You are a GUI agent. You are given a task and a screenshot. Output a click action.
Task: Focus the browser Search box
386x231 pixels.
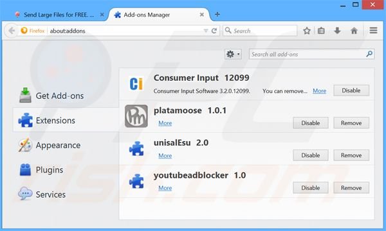click(260, 31)
